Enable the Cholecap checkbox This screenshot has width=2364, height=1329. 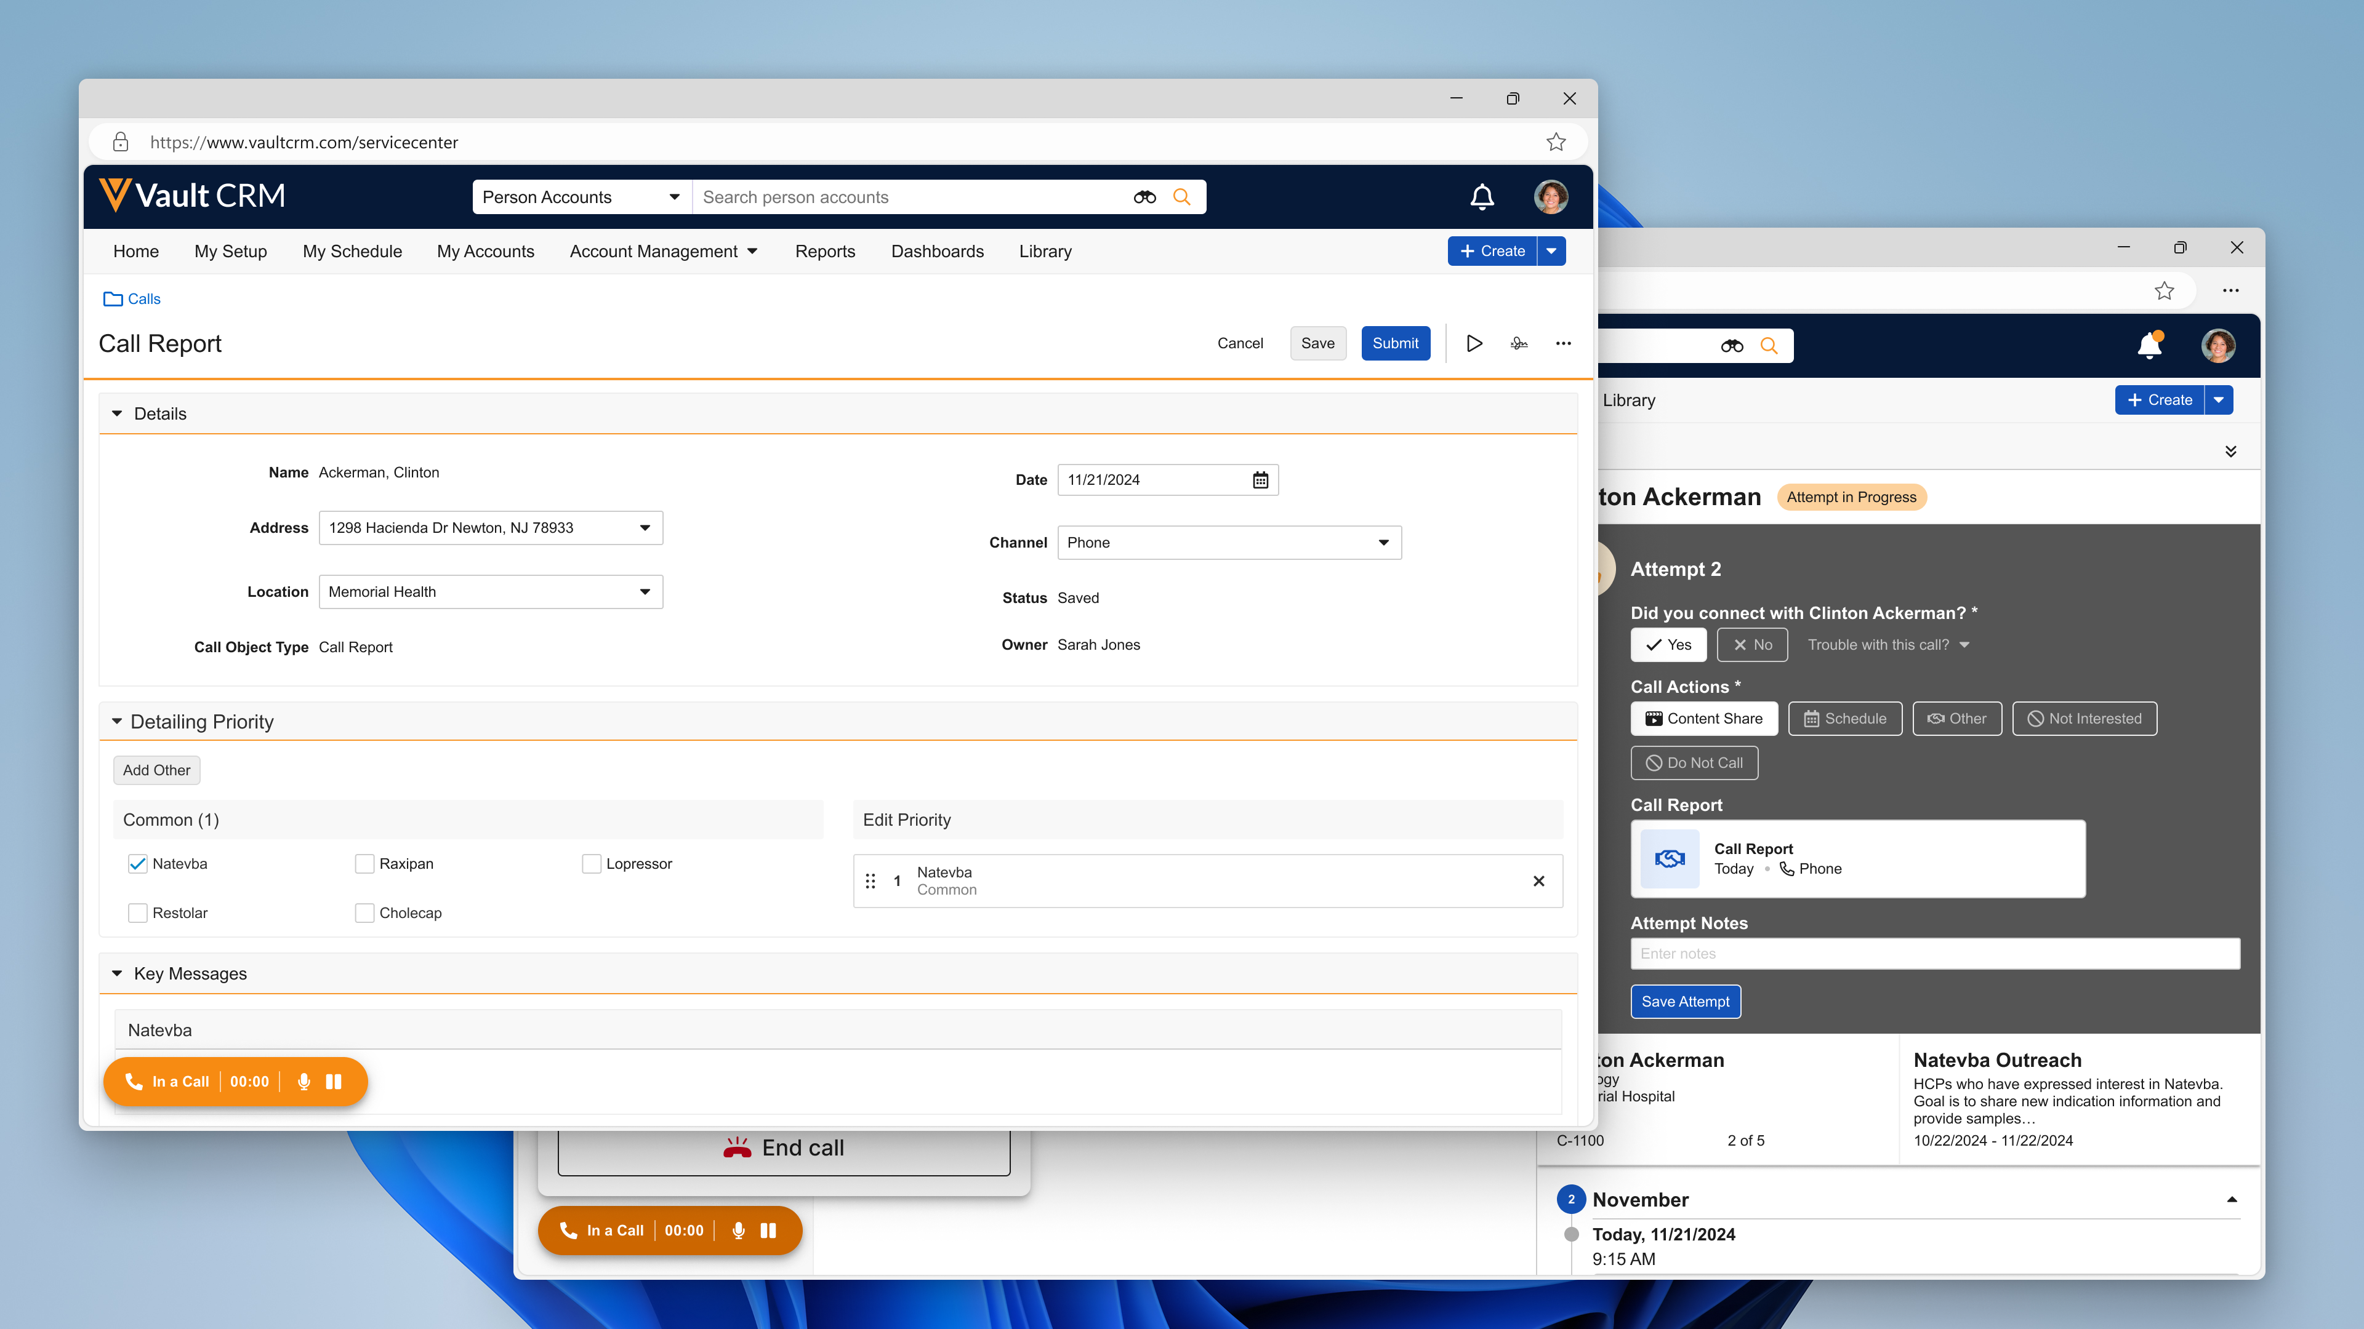coord(364,912)
